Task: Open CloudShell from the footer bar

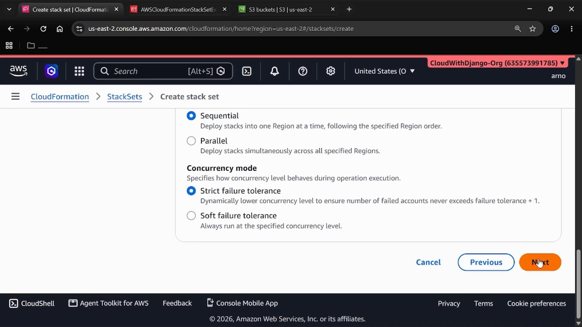Action: [32, 303]
